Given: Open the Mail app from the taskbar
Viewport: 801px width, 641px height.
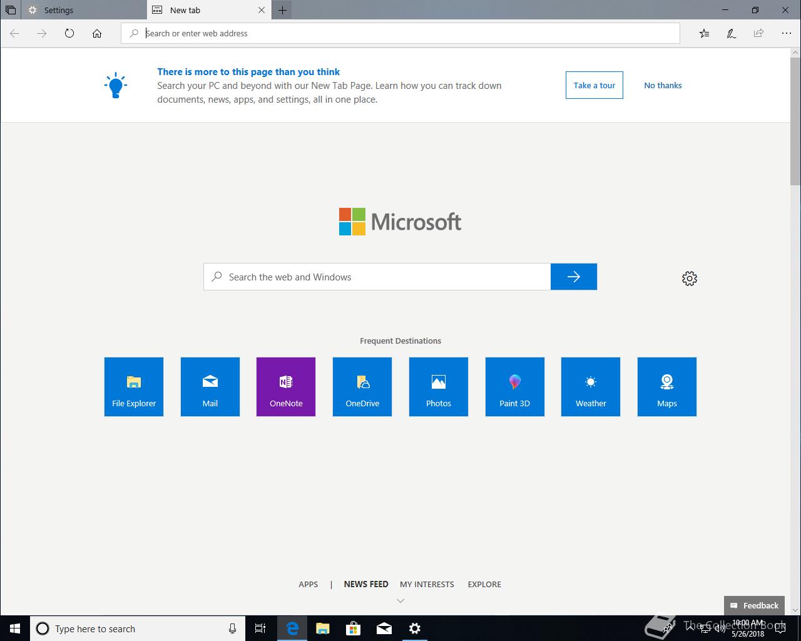Looking at the screenshot, I should click(x=384, y=628).
